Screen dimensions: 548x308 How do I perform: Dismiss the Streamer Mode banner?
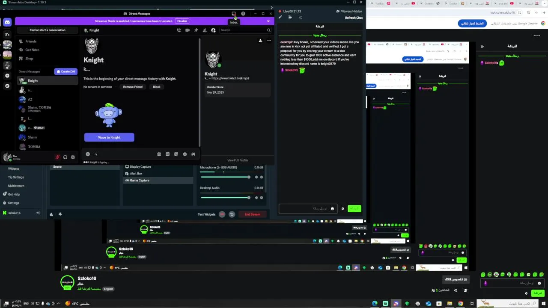(268, 21)
